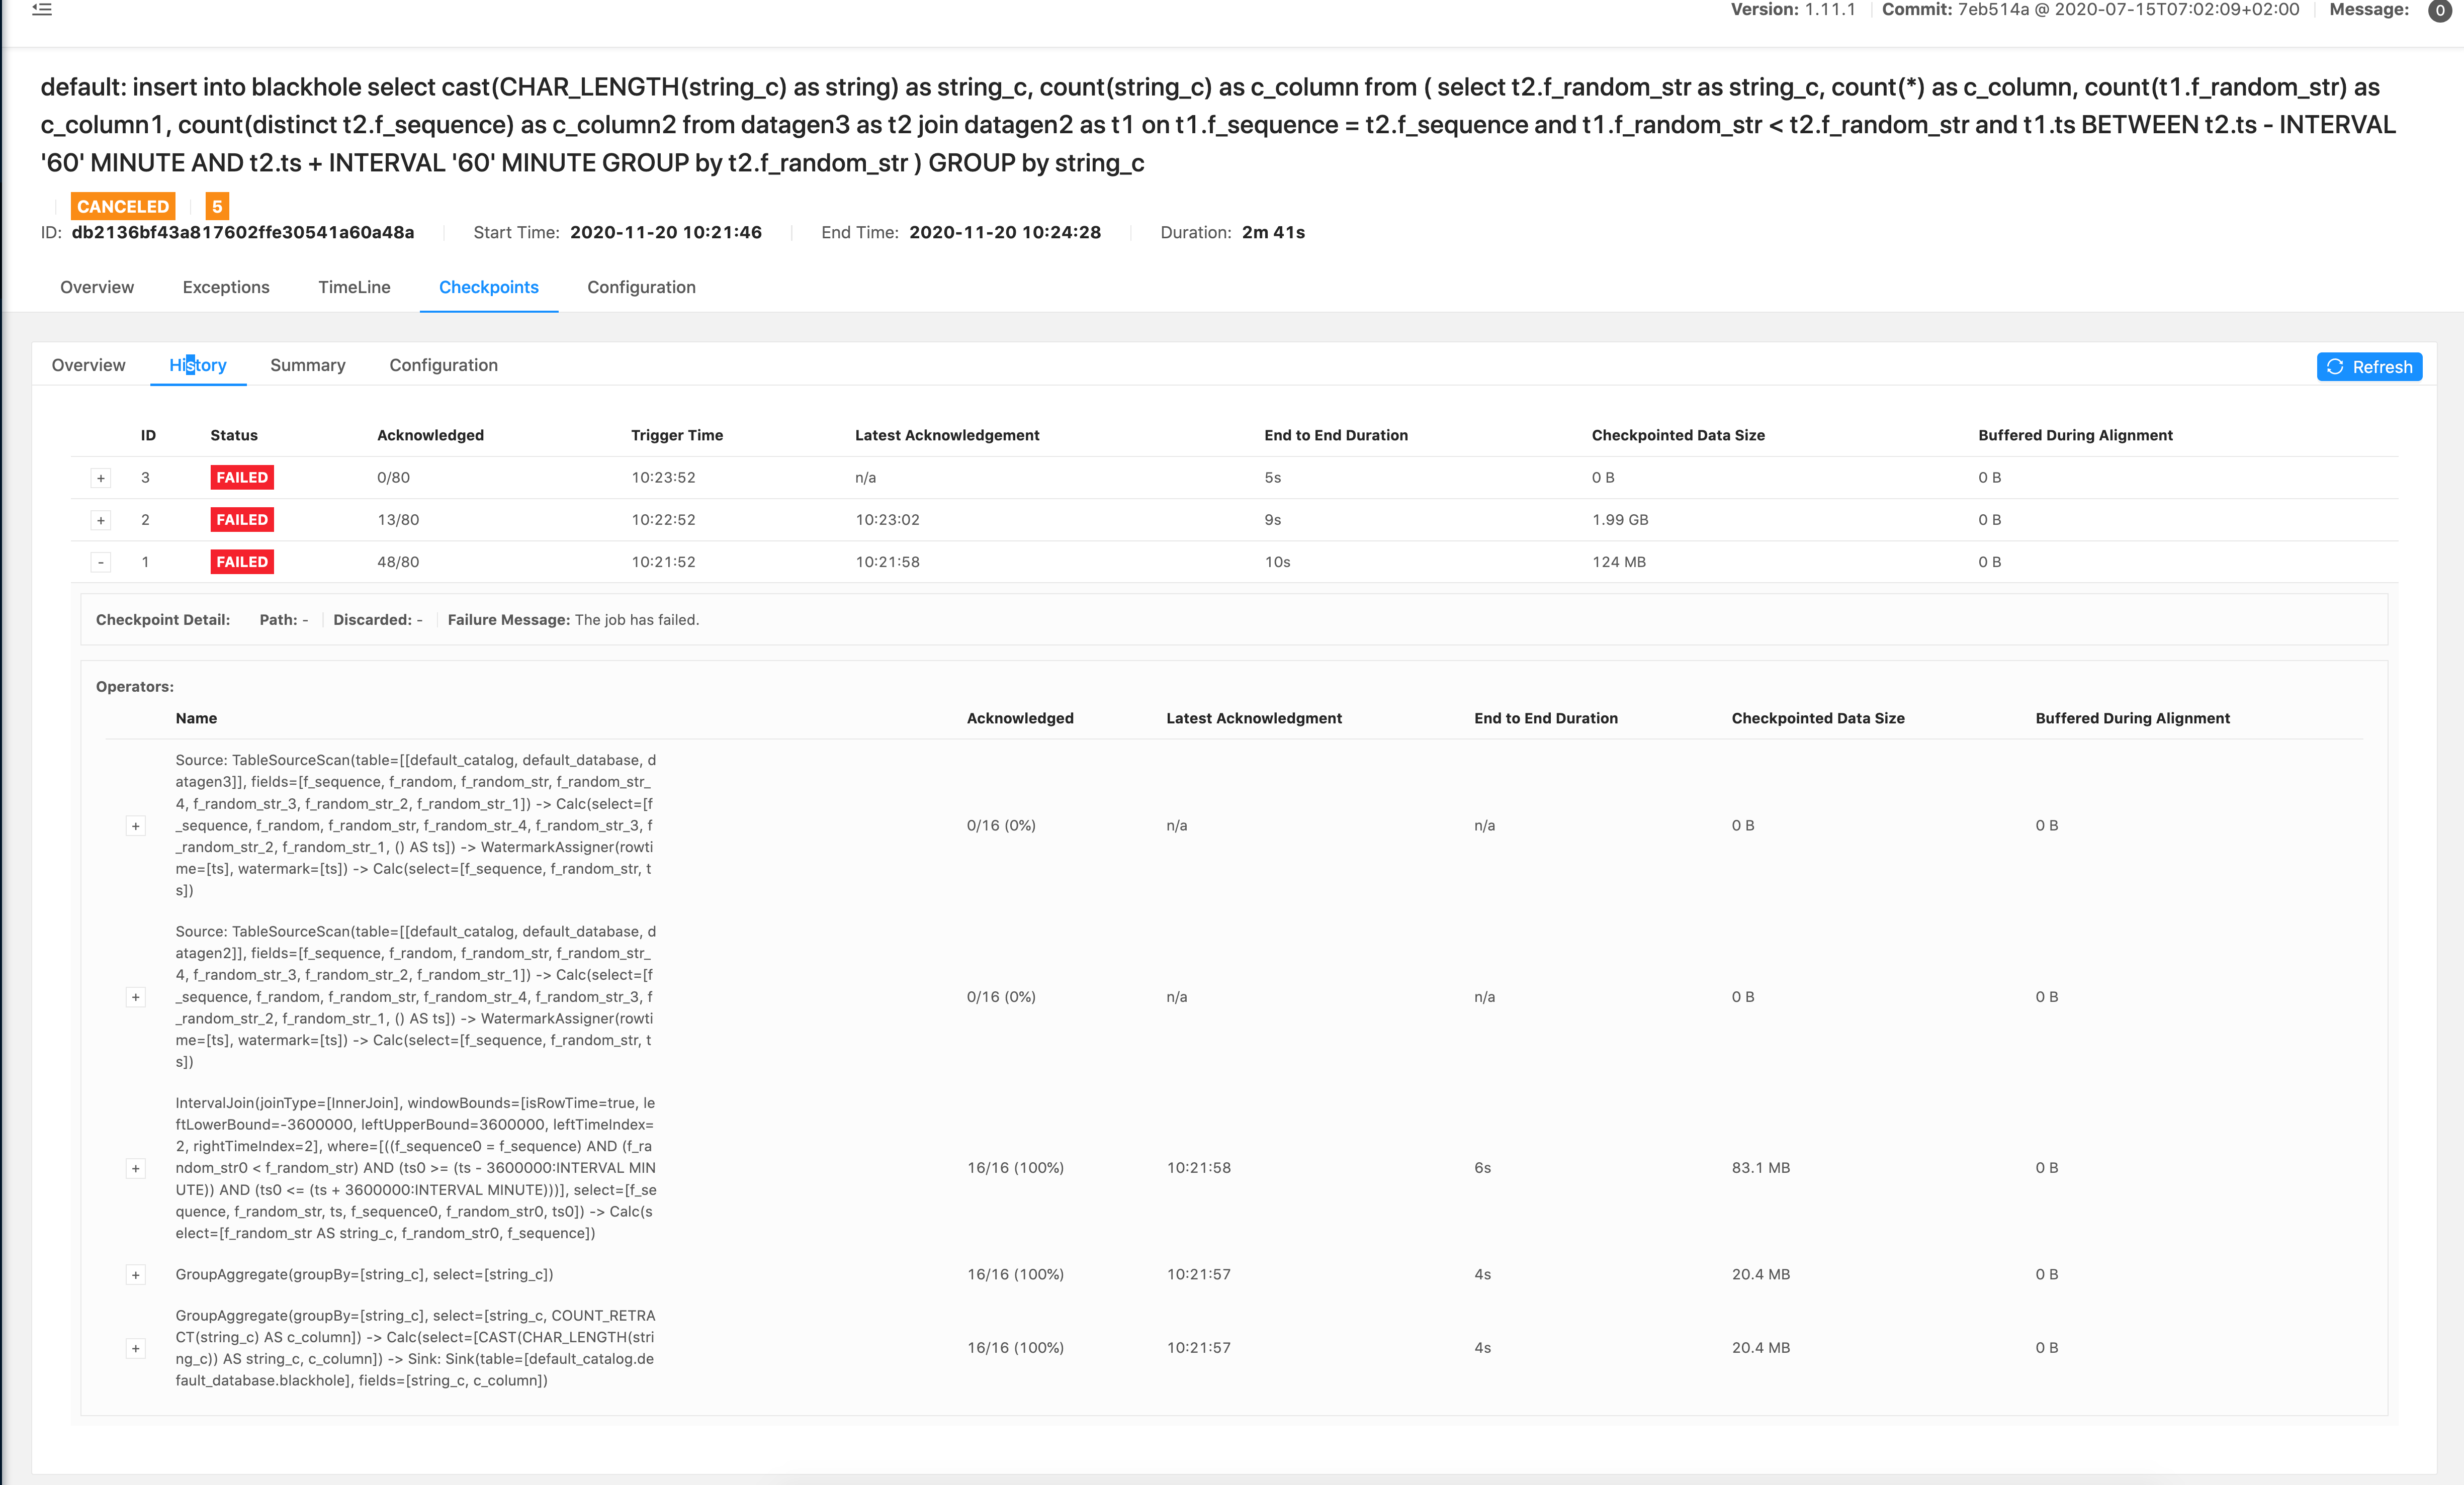Open the checkpoint Summary sub-tab
This screenshot has height=1485, width=2464.
tap(308, 365)
